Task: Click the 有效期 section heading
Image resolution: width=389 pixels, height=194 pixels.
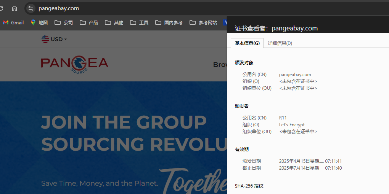Action: point(242,149)
